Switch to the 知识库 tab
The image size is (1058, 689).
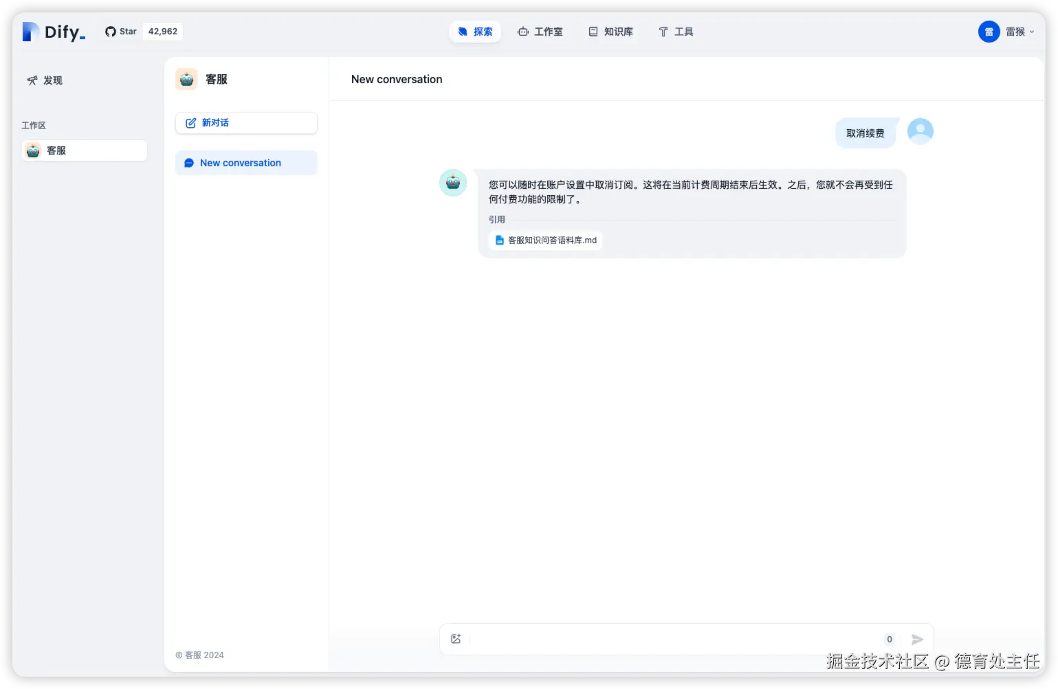coord(610,32)
